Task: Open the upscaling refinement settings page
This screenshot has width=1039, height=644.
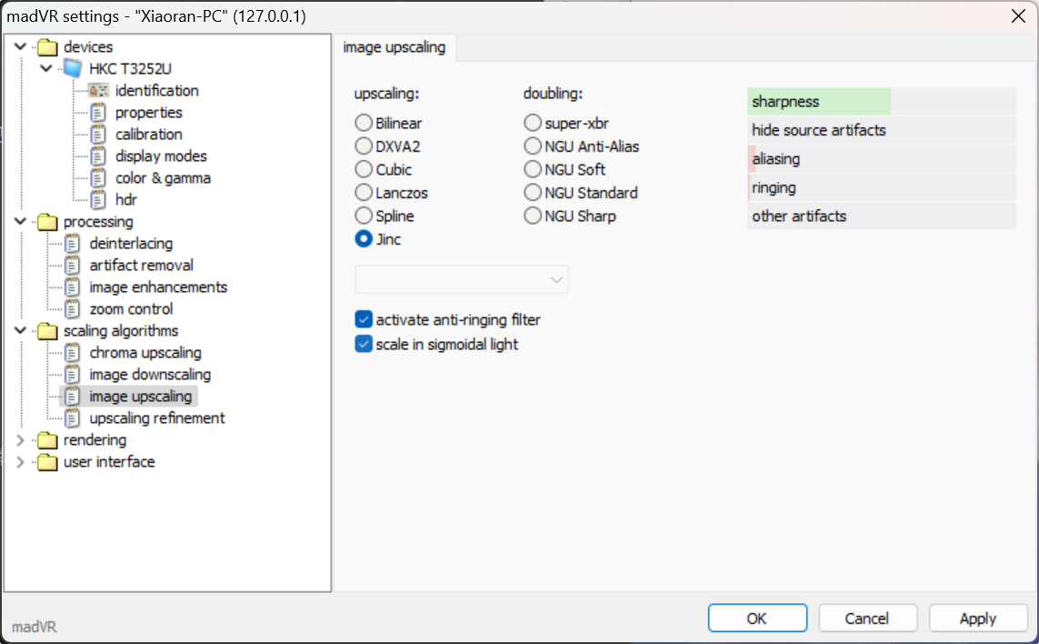Action: coord(156,418)
